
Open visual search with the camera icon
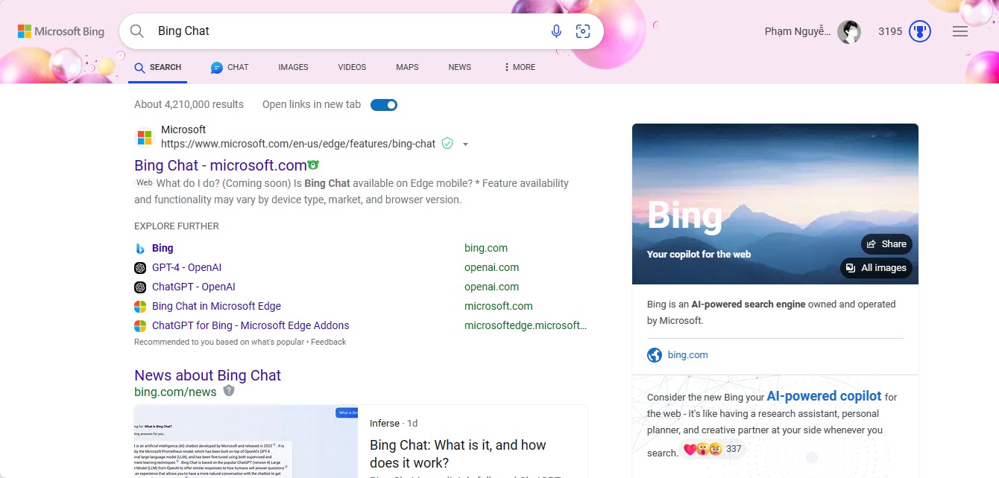click(x=583, y=31)
